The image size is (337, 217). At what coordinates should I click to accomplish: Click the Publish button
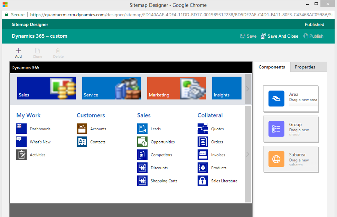tap(313, 36)
